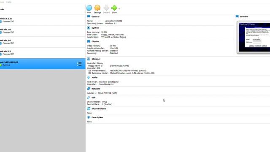Select the running veni.rizki.20421052 machine
The image size is (270, 152).
(x=43, y=64)
